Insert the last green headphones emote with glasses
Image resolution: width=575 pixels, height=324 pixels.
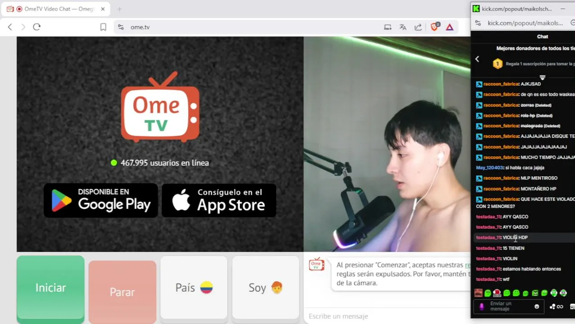click(563, 293)
